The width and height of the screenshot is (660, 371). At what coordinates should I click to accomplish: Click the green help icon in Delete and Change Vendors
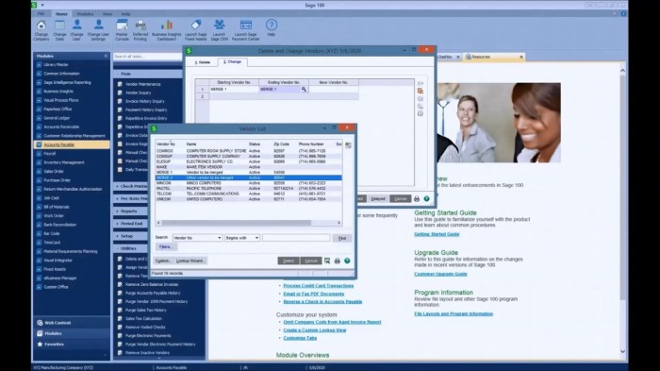coord(426,198)
